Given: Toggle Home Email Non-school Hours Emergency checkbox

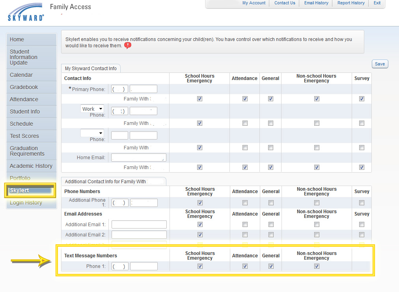Looking at the screenshot, I should [x=317, y=167].
